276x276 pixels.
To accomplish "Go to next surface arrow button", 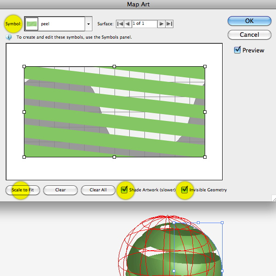I will click(161, 24).
